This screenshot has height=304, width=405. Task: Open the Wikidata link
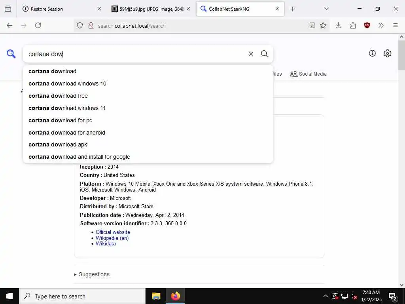[106, 243]
